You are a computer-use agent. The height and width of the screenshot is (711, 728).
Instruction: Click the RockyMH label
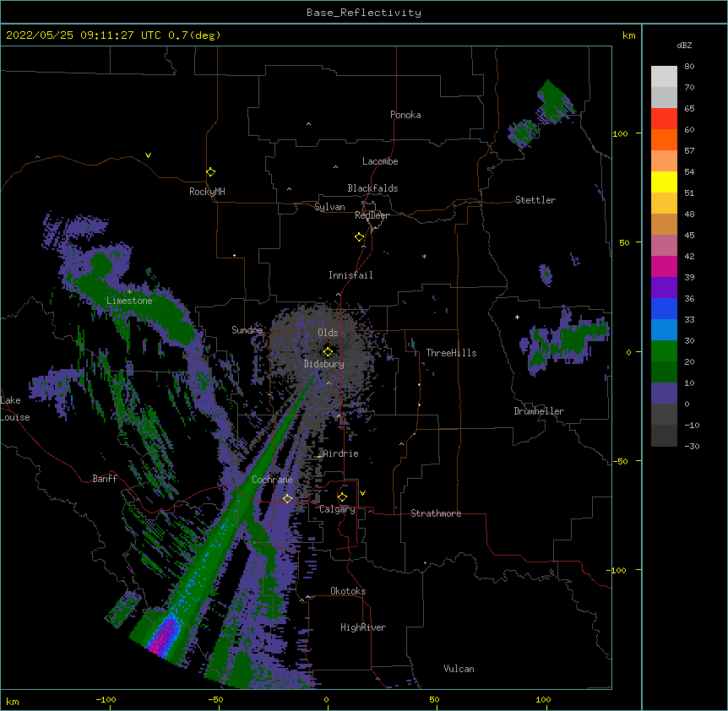coord(207,192)
